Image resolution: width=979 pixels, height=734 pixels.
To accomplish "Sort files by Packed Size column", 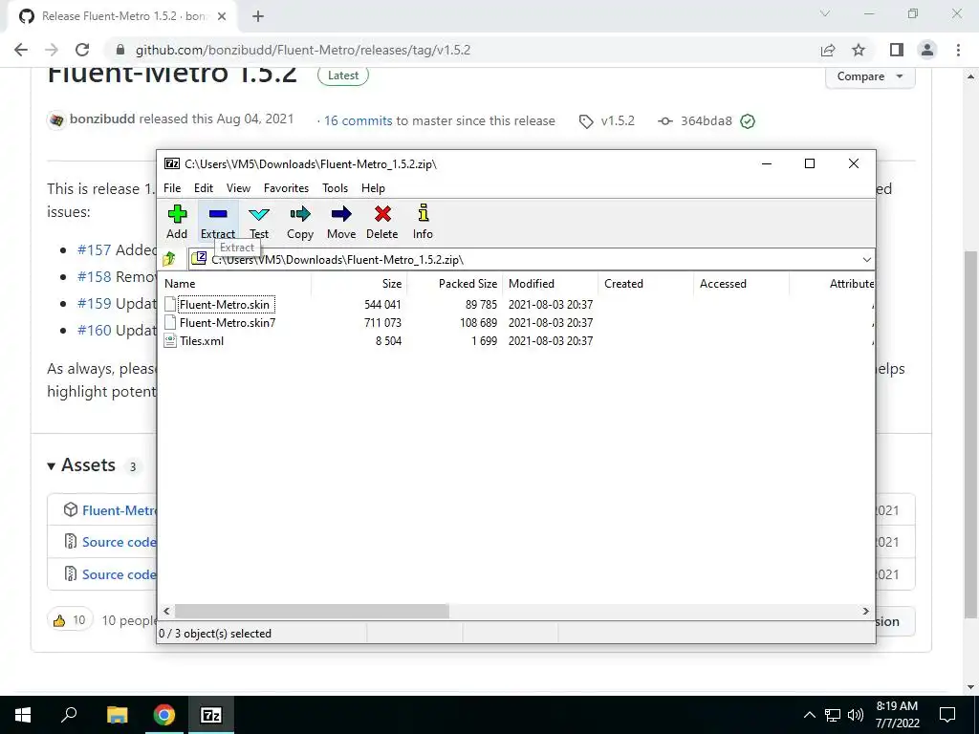I will click(x=454, y=283).
